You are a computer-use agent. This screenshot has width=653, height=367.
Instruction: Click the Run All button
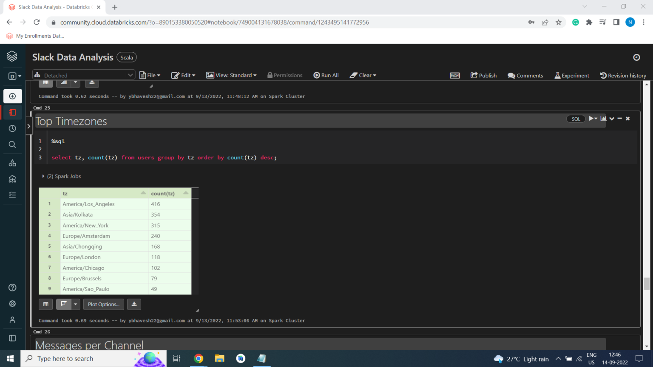point(326,75)
